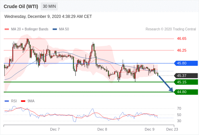The height and width of the screenshot is (135, 199).
Task: Select the 44.80 green target tag
Action: pos(186,92)
